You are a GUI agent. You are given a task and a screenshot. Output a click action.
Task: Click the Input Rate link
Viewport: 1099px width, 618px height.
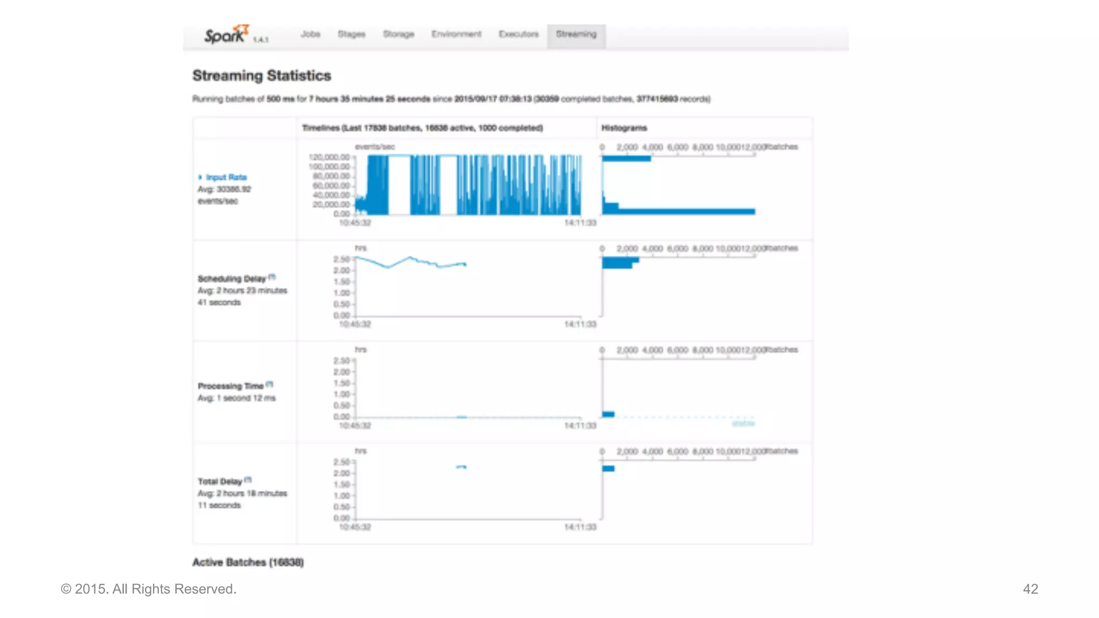(x=226, y=177)
